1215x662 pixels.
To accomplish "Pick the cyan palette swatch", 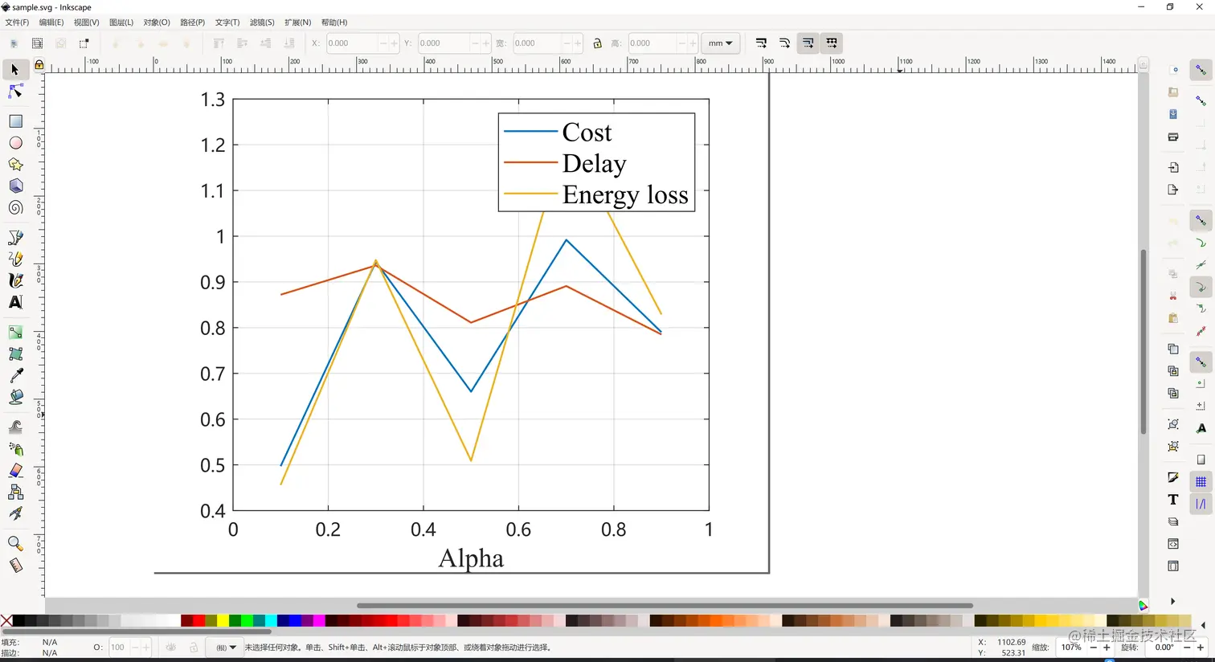I will [271, 621].
